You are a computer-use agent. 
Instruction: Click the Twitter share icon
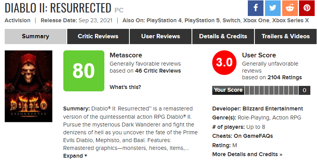pyautogui.click(x=272, y=8)
